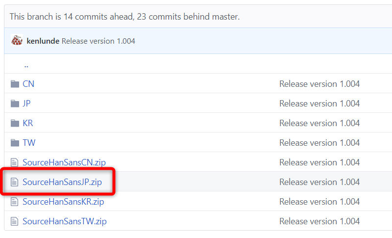The width and height of the screenshot is (392, 238).
Task: Click the kenlunde avatar image
Action: click(17, 41)
